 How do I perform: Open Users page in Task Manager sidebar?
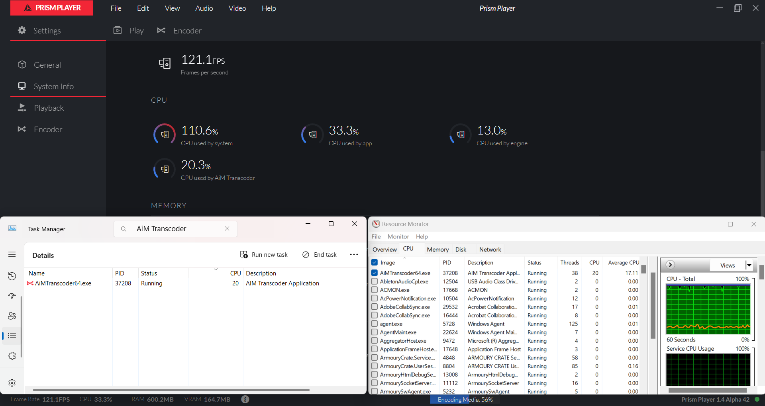click(12, 316)
